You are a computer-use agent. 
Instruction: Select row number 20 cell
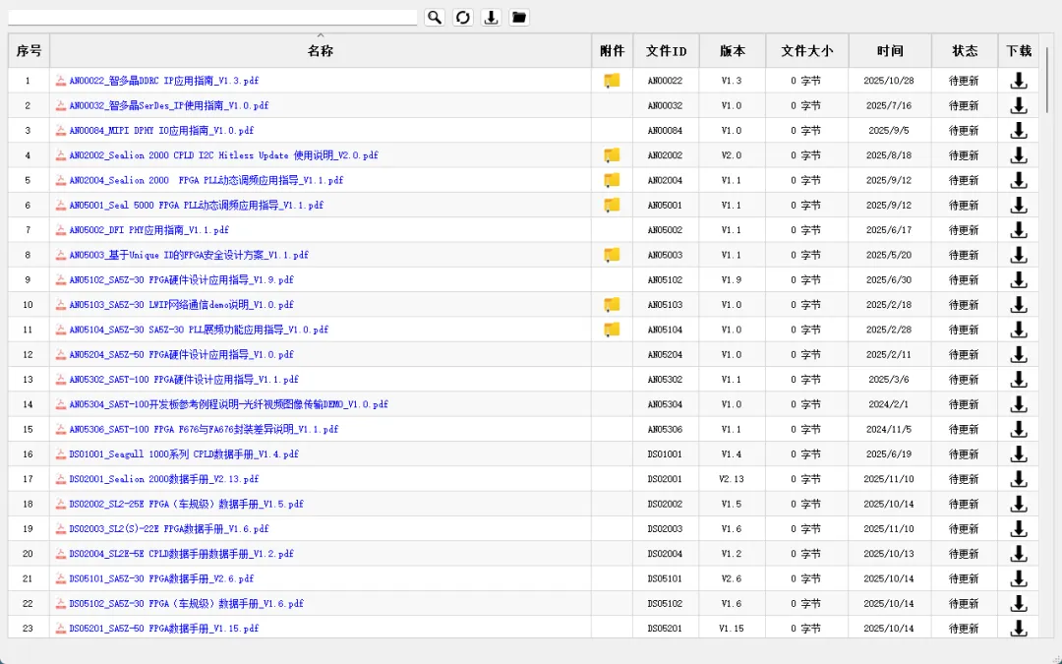28,554
